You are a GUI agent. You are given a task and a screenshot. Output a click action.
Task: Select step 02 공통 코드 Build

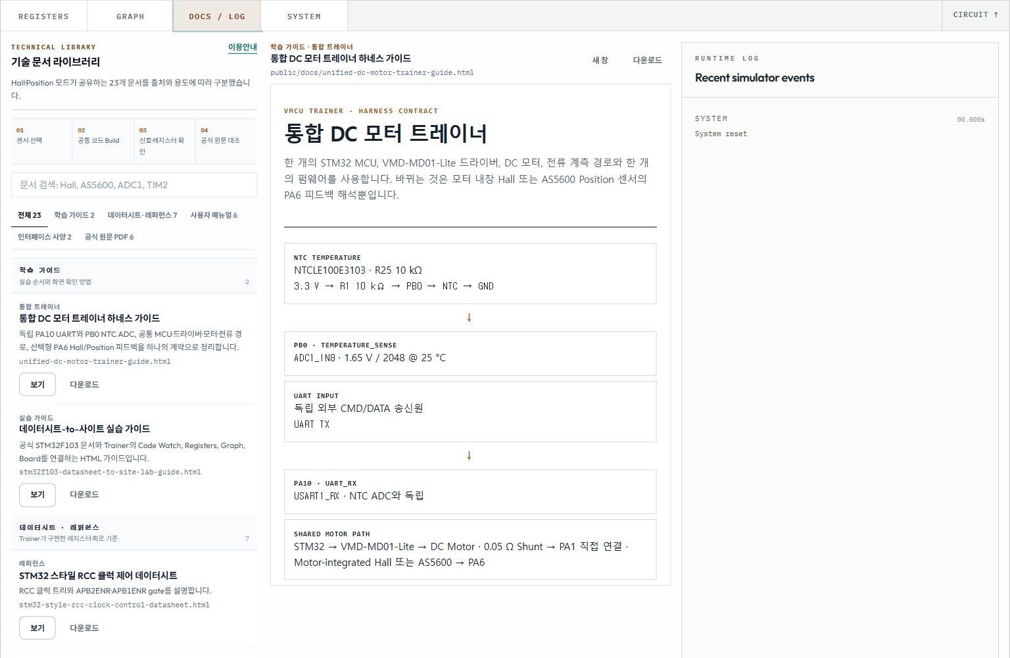103,141
